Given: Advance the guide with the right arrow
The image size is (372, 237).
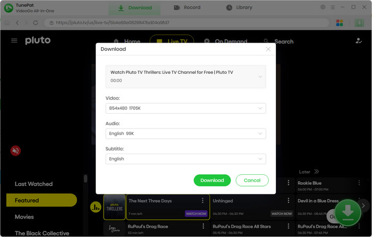Looking at the screenshot, I should (x=363, y=206).
